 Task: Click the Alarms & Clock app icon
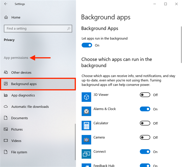[x=86, y=111]
